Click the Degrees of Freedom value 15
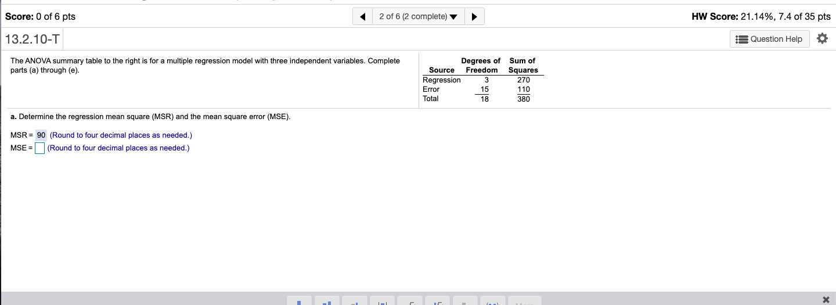The image size is (836, 305). point(485,89)
